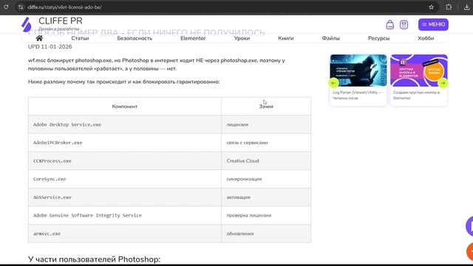Open Хобби navigation item
The width and height of the screenshot is (473, 266).
[x=426, y=38]
